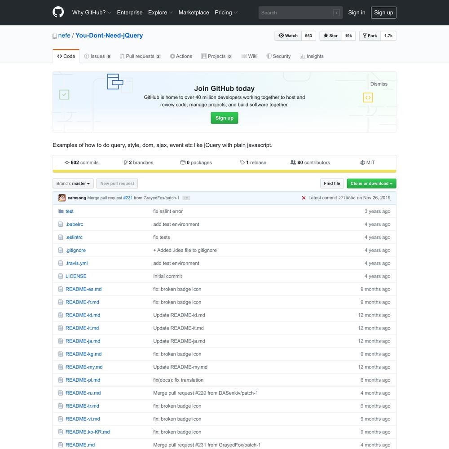Click the red X failed build status icon
449x449 pixels.
[x=304, y=198]
